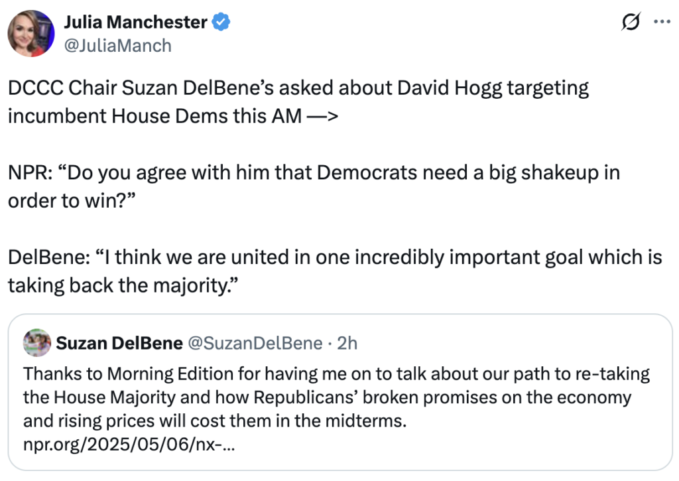Click Suzan DelBene name in quoted tweet
This screenshot has width=679, height=481.
point(119,343)
